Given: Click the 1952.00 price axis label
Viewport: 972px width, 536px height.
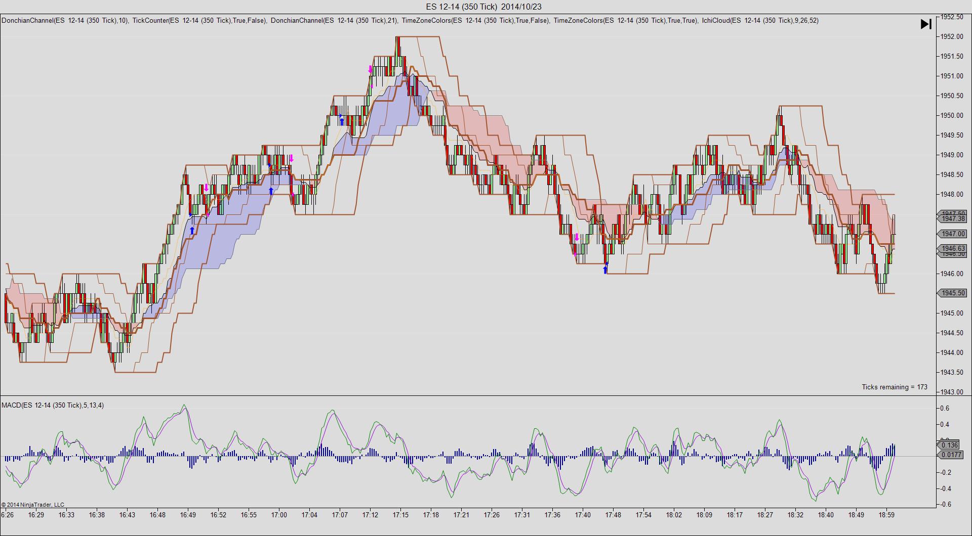Looking at the screenshot, I should pos(952,36).
